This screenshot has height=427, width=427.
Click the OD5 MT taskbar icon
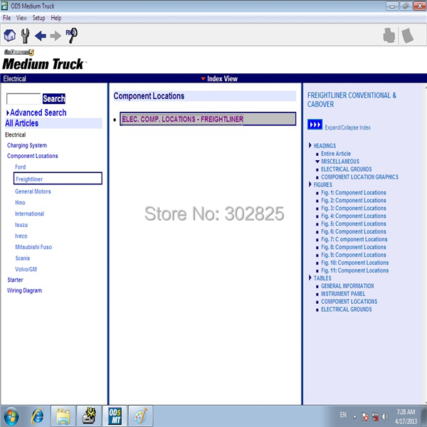pyautogui.click(x=114, y=415)
